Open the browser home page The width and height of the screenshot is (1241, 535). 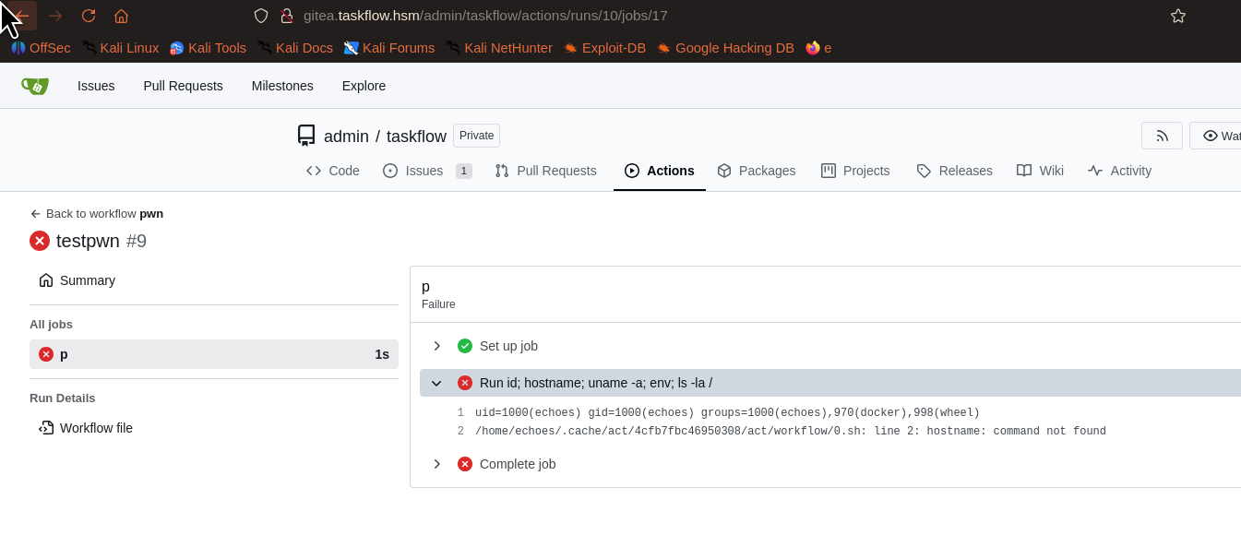pos(121,16)
